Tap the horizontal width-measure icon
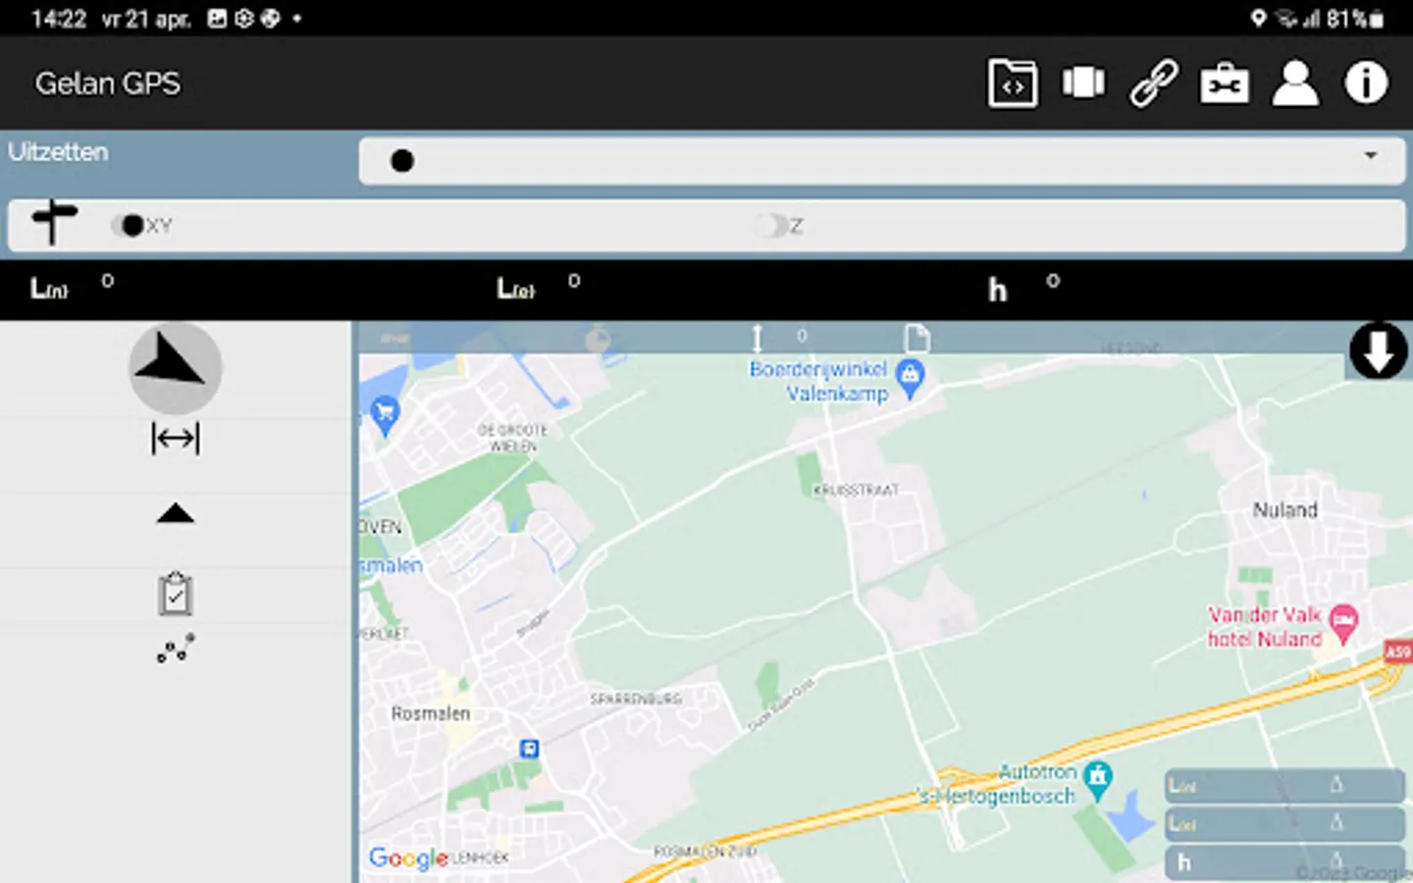This screenshot has width=1413, height=883. pos(176,438)
